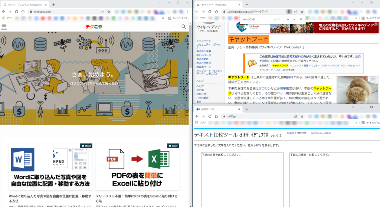Image resolution: width=380 pixels, height=207 pixels.
Task: Open the PDF to Excel article thumbnail
Action: (x=137, y=167)
